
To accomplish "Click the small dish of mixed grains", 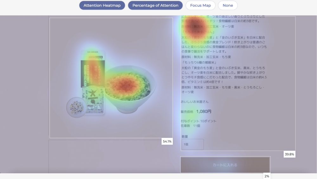I will 76,108.
